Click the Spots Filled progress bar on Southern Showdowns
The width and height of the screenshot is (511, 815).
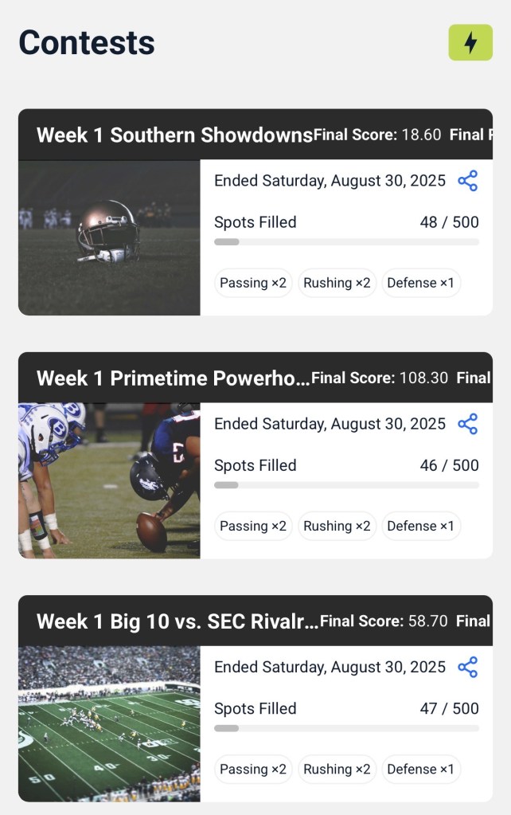tap(348, 241)
